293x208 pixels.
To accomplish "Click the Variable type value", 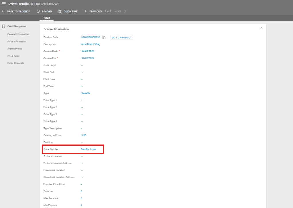I will pos(86,93).
